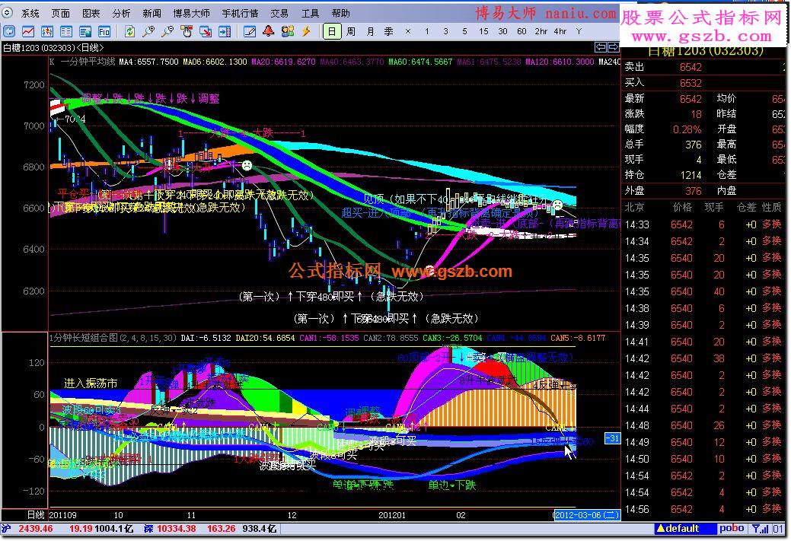Open the 分析 menu

(x=121, y=13)
